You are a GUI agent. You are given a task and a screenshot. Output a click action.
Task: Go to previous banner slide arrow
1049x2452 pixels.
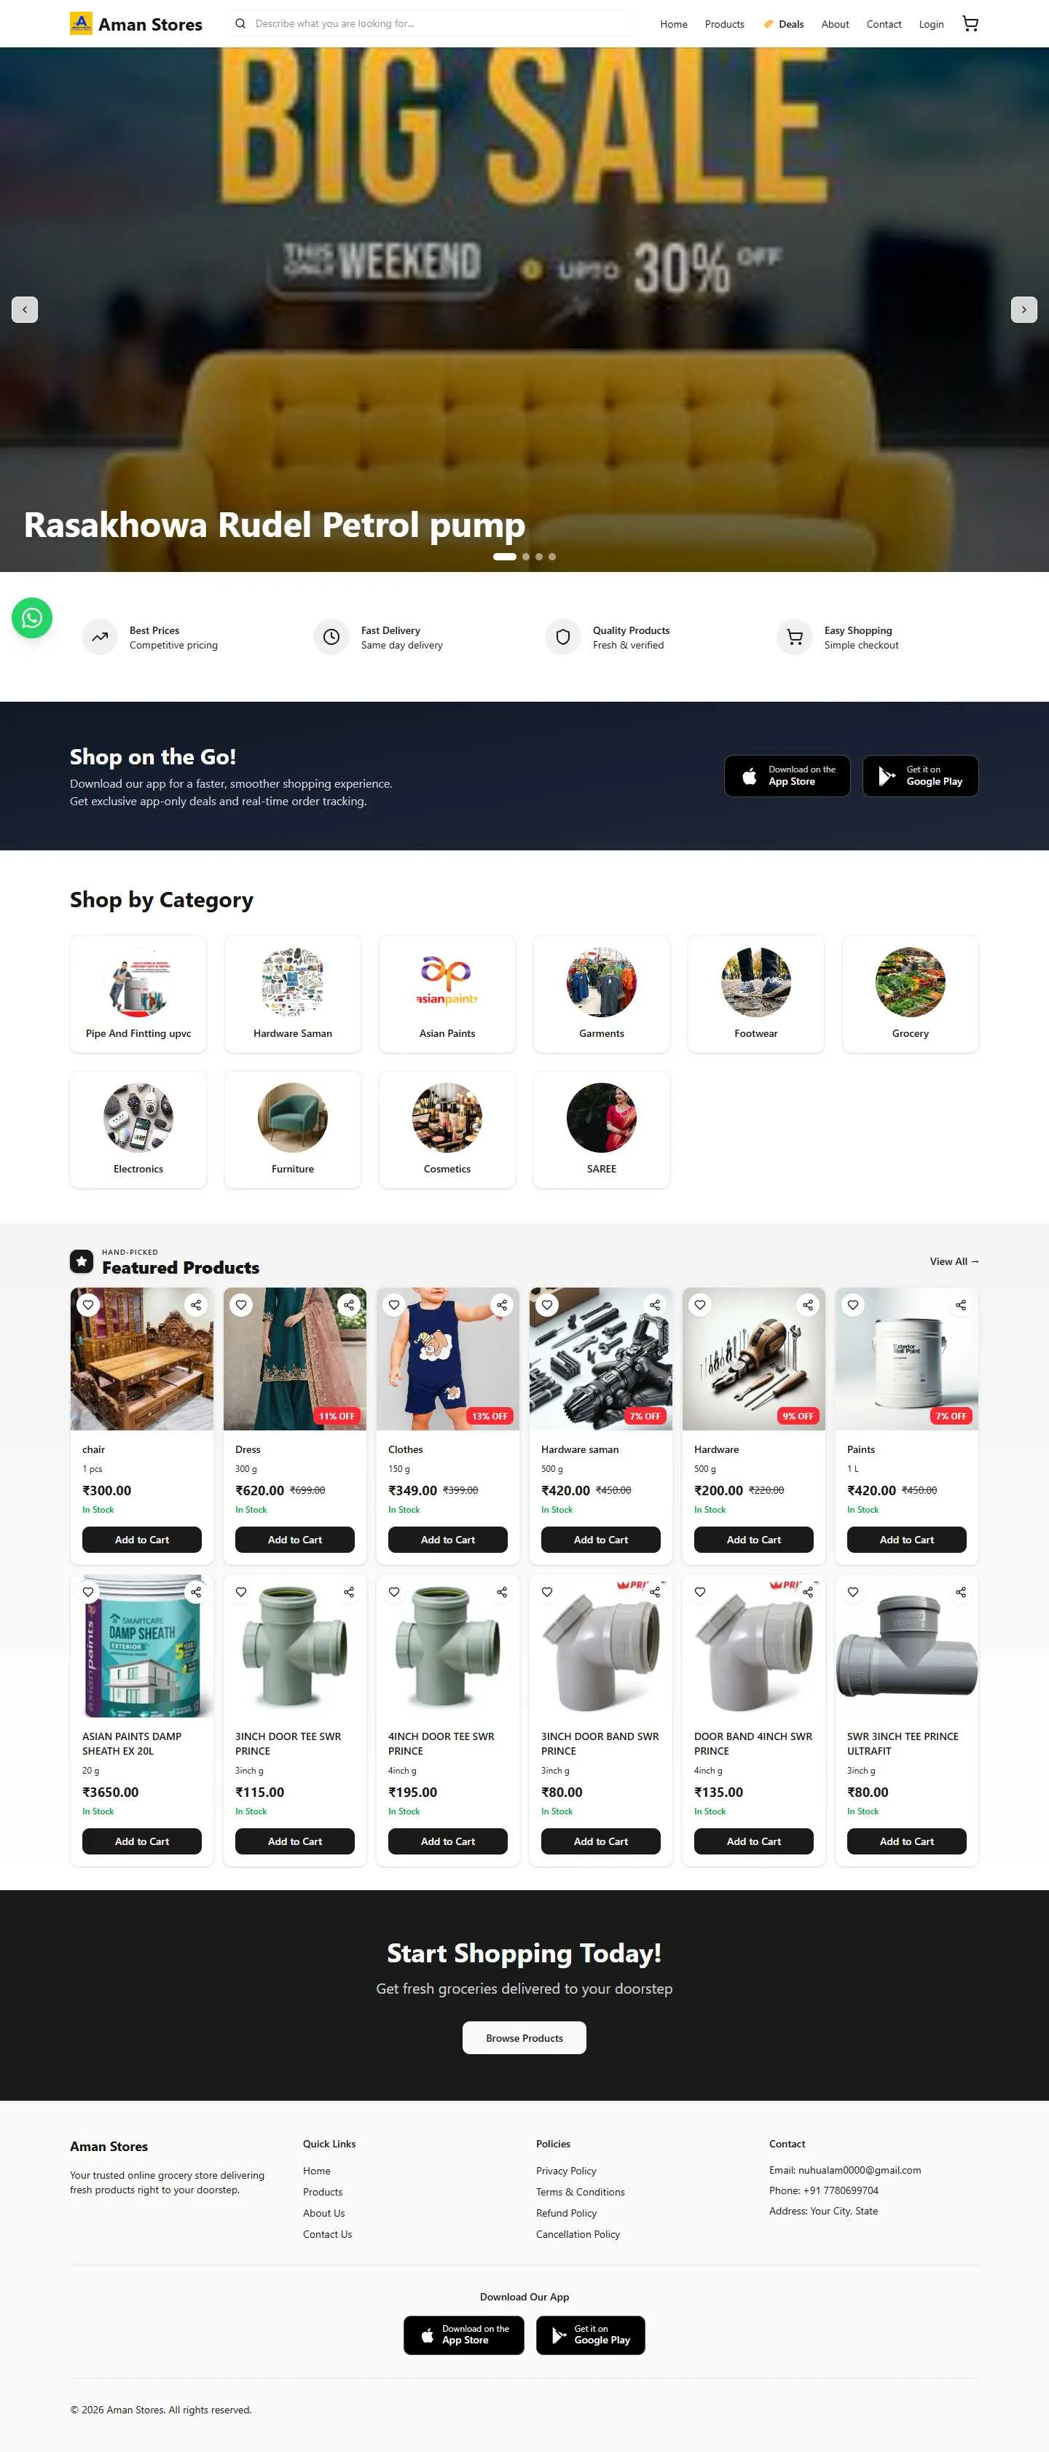25,310
